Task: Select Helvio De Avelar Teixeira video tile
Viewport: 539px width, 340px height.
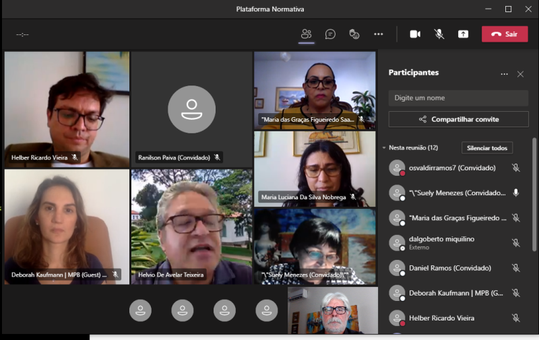Action: 192,227
